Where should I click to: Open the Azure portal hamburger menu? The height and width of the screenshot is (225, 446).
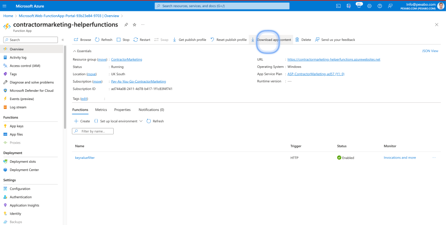tap(4, 6)
